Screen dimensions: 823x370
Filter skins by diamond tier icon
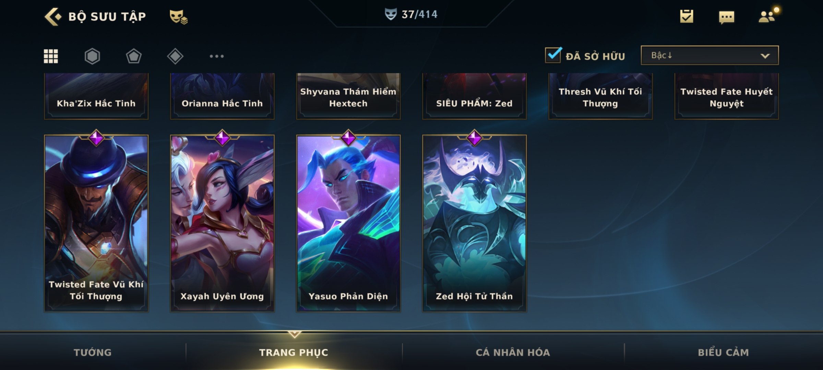tap(175, 56)
